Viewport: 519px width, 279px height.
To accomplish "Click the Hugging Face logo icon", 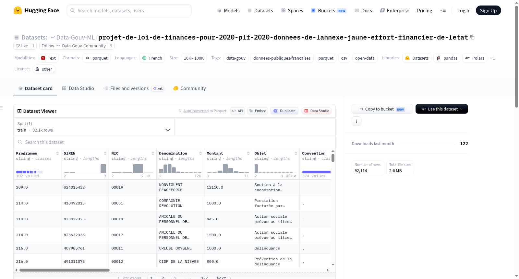I will click(18, 10).
